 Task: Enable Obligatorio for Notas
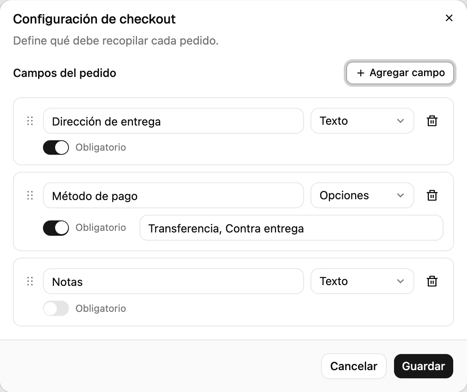pos(56,308)
